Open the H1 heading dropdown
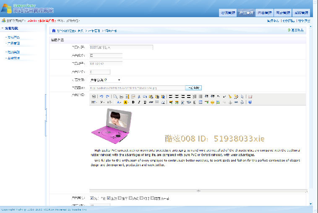This screenshot has width=318, height=213. click(94, 103)
